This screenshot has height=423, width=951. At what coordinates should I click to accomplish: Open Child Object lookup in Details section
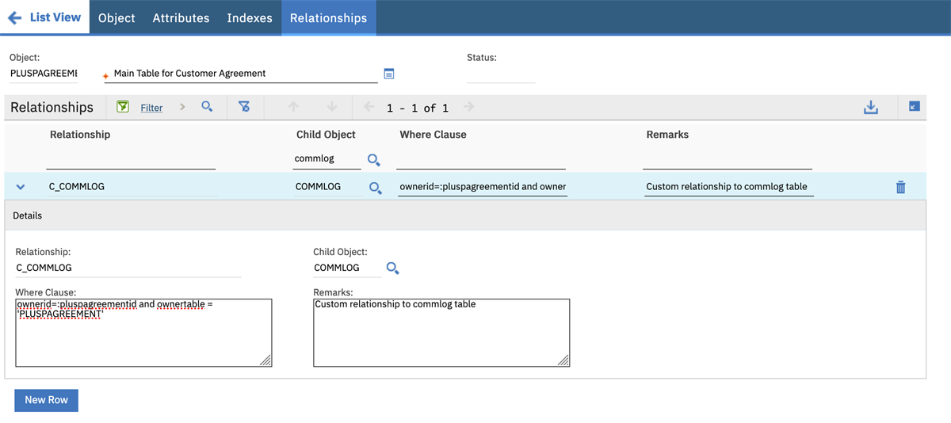(x=392, y=269)
